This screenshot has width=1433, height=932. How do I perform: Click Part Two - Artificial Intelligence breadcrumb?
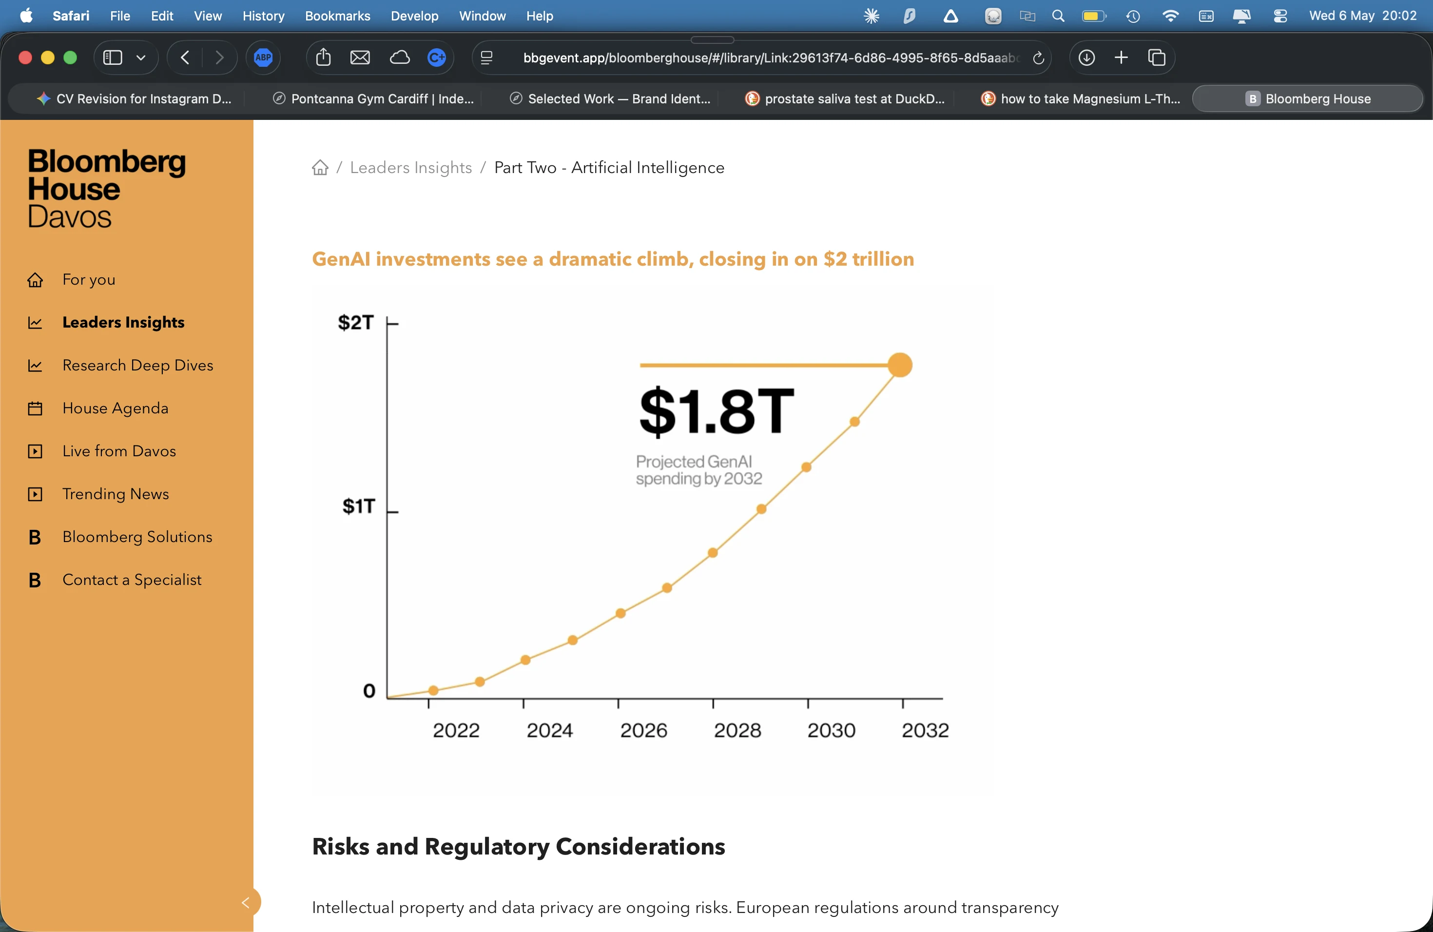point(609,167)
